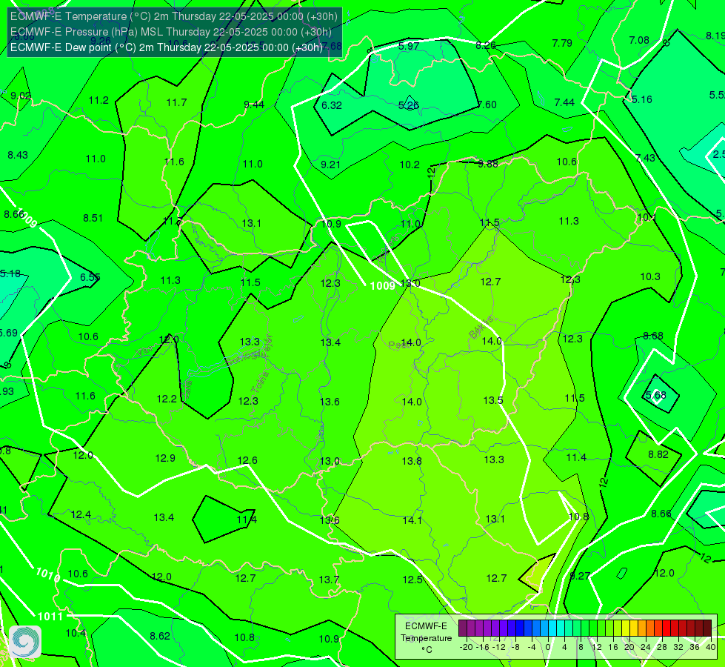Screen dimensions: 725x667
Task: Click the pure red swatch at legend 28
Action: tap(666, 628)
